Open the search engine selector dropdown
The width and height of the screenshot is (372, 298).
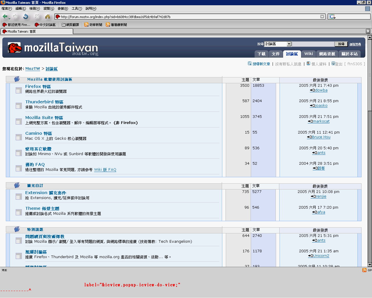pyautogui.click(x=332, y=17)
